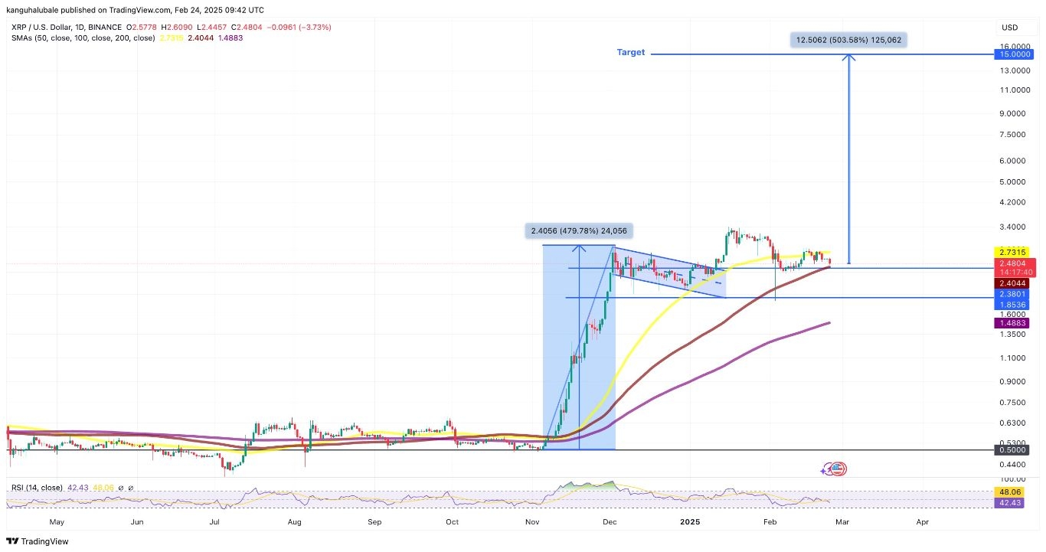Click the 3.4000 price scale label

tap(1012, 227)
